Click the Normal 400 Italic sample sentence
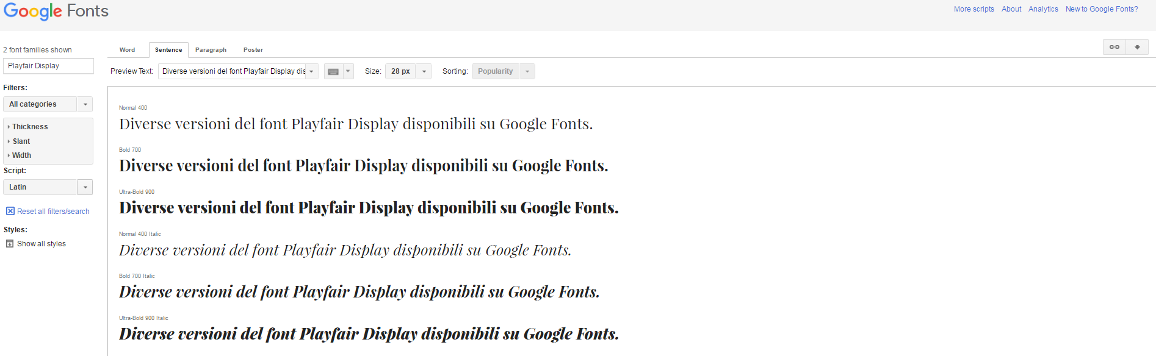The image size is (1156, 356). [x=345, y=250]
